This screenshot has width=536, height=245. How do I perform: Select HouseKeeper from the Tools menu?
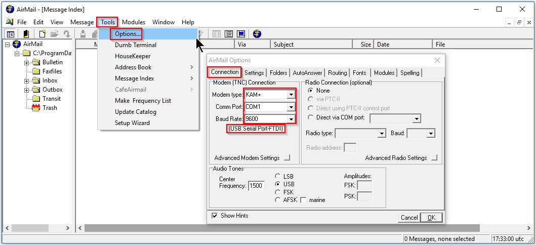(133, 56)
